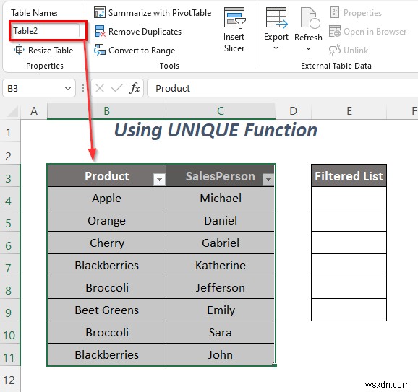This screenshot has width=418, height=392.
Task: Expand the Name Box dropdown arrow
Action: [x=68, y=88]
